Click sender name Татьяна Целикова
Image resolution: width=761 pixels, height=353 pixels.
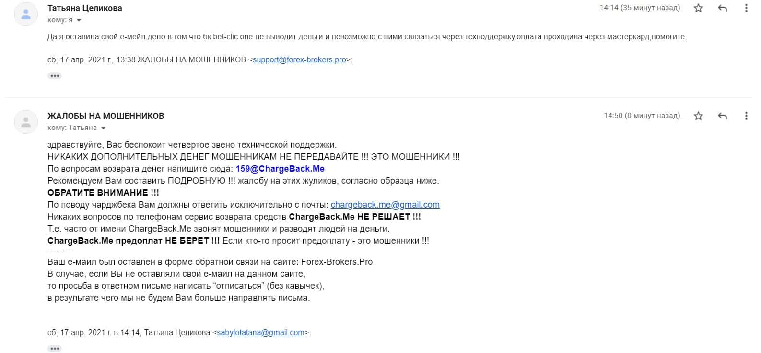coord(85,8)
